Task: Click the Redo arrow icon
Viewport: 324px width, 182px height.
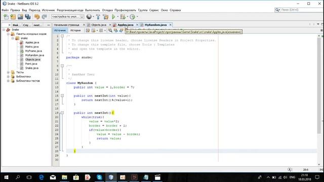Action: coord(44,17)
